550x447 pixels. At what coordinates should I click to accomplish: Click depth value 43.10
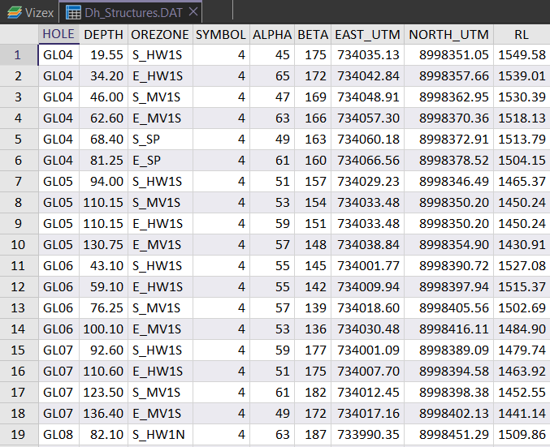click(103, 266)
